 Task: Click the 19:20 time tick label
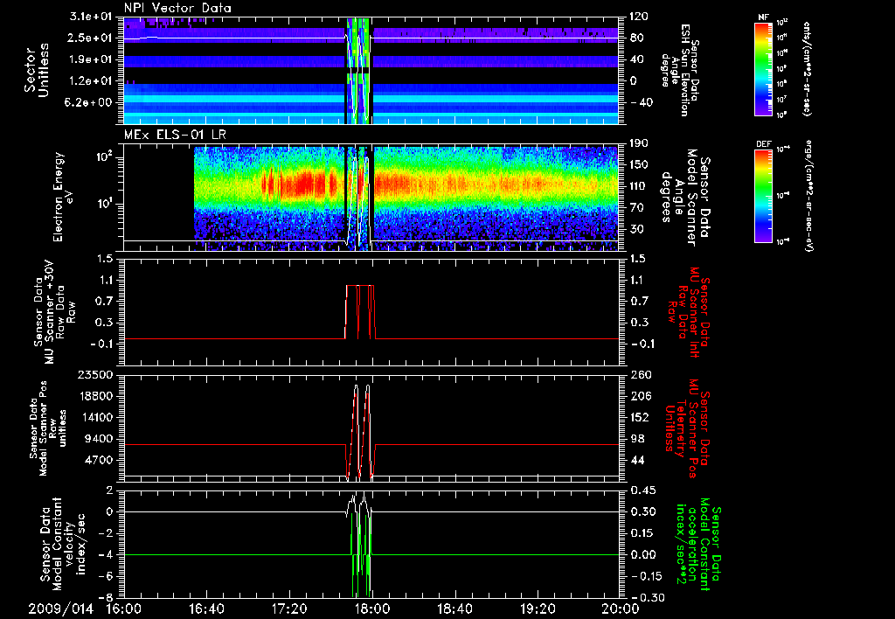coord(538,609)
